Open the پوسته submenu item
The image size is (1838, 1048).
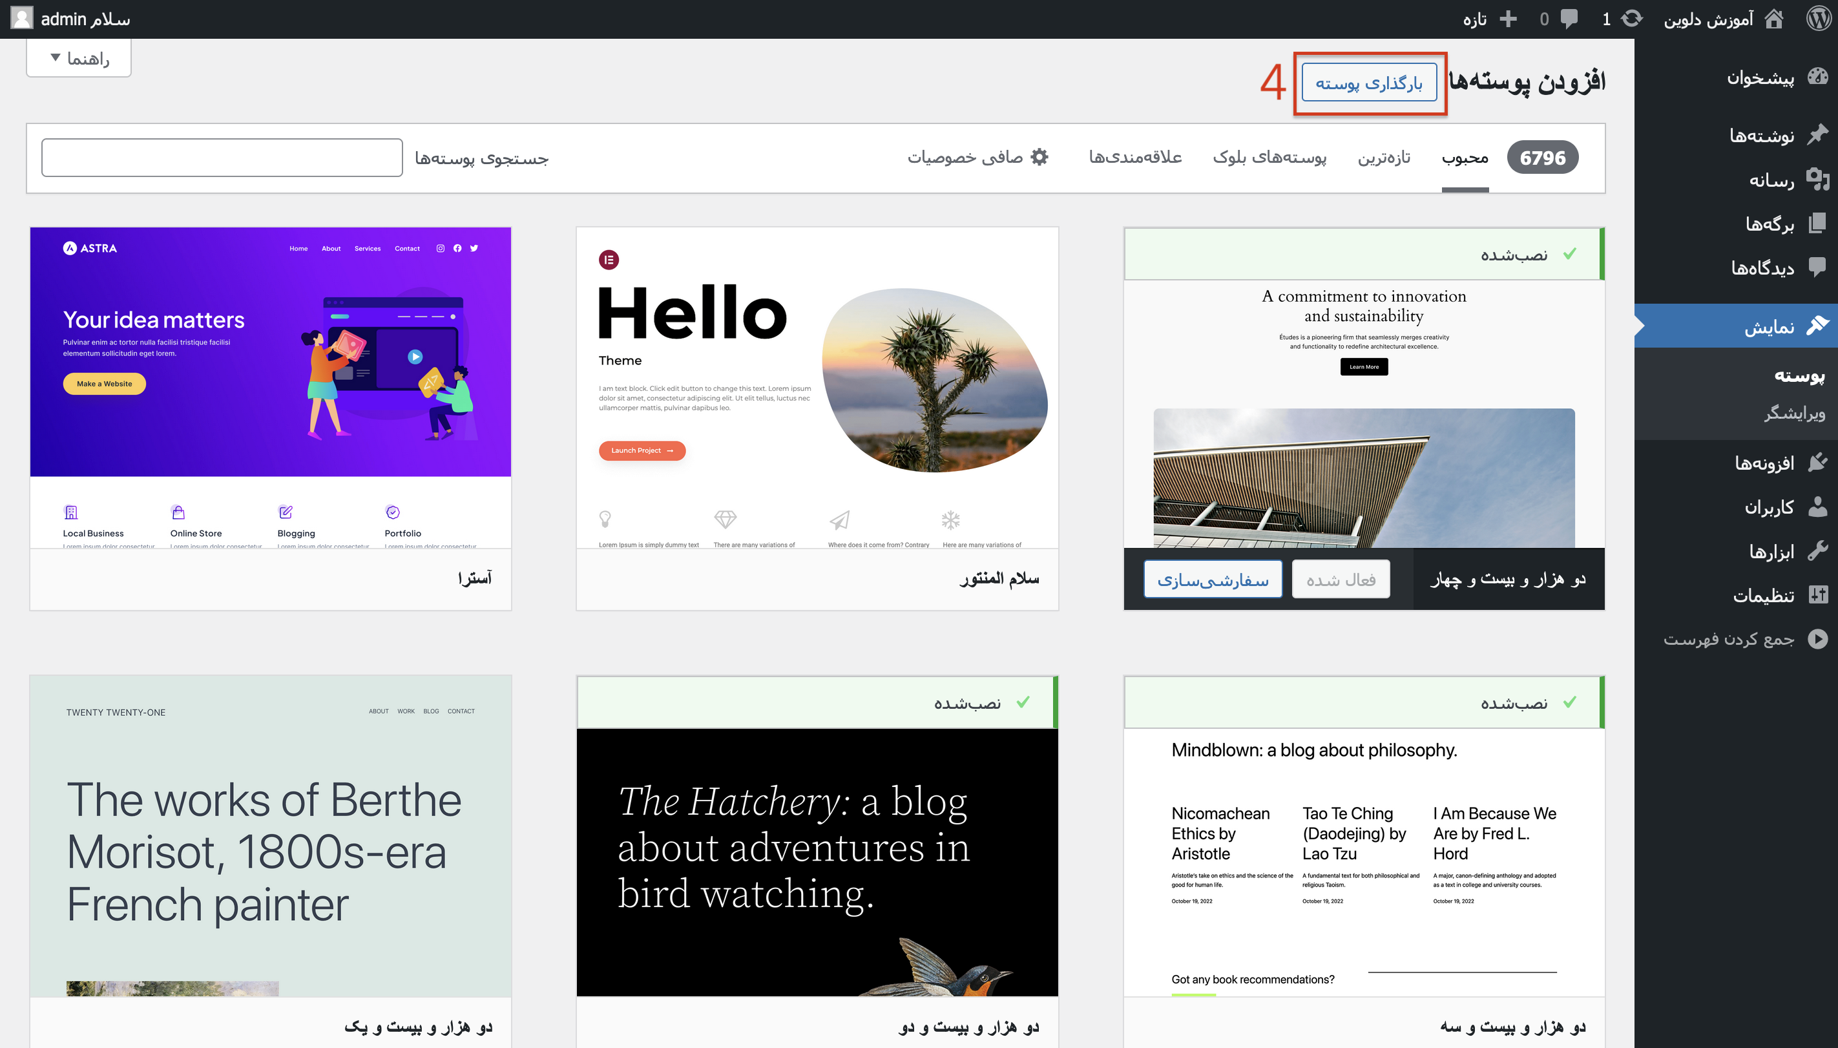1799,376
